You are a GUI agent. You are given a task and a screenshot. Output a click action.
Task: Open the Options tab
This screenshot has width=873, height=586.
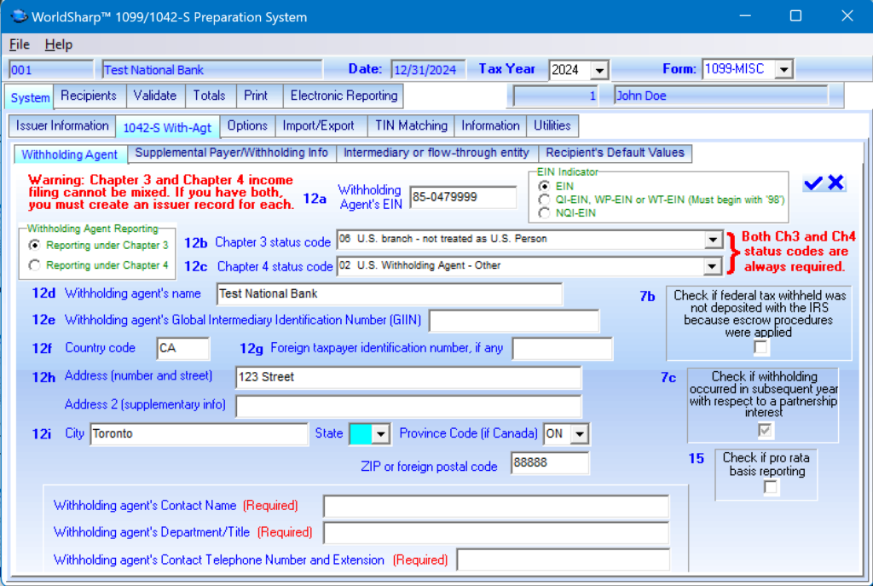(247, 126)
